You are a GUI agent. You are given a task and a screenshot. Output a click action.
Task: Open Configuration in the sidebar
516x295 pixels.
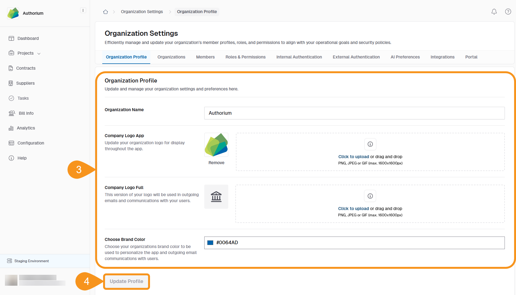coord(31,143)
